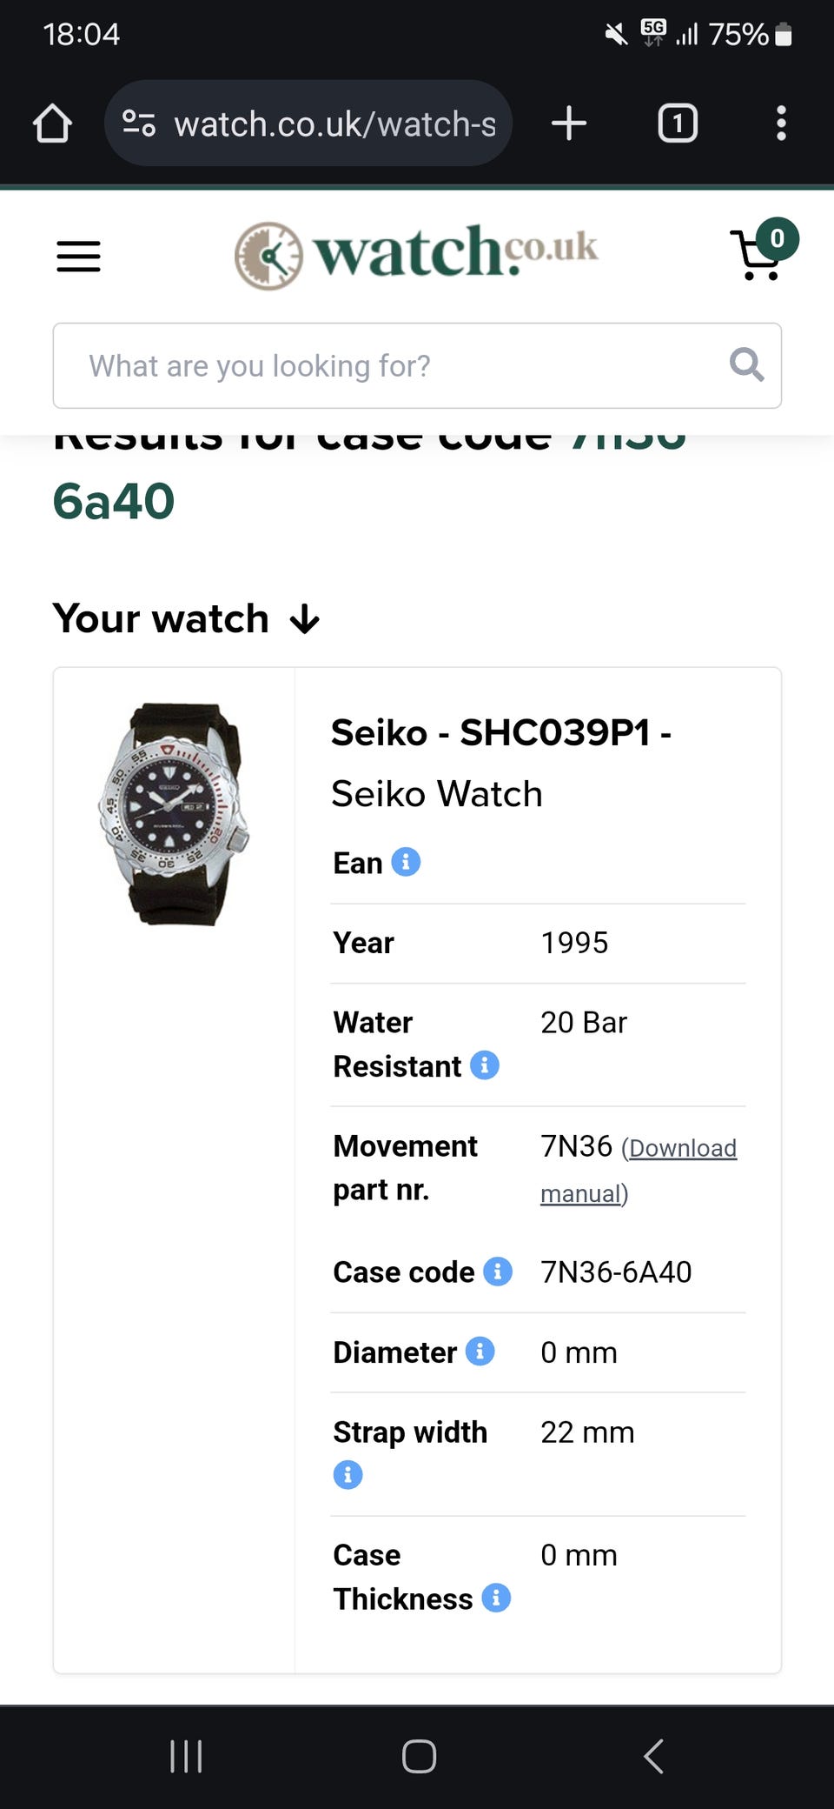Tap the Case code info icon

498,1271
